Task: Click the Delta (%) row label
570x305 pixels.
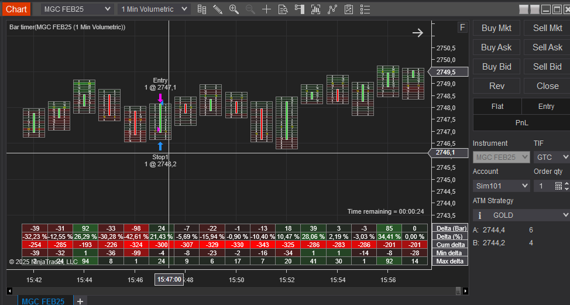Action: click(x=450, y=237)
